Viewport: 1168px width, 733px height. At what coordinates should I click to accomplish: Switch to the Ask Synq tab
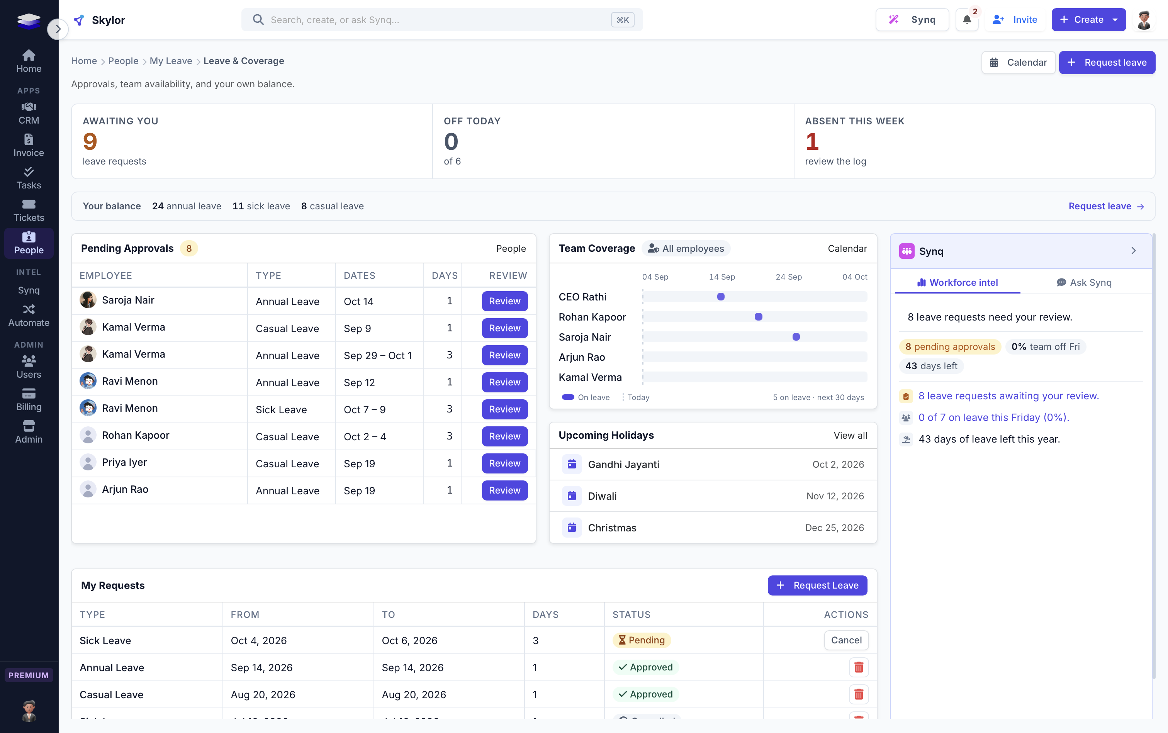(1084, 283)
